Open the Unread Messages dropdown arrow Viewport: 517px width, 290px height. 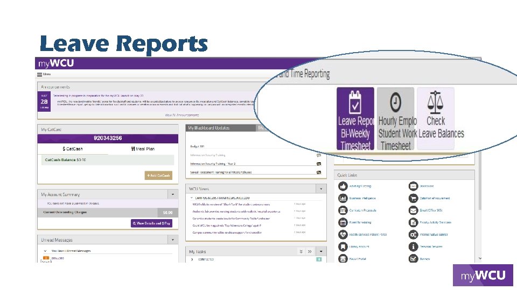(x=173, y=240)
